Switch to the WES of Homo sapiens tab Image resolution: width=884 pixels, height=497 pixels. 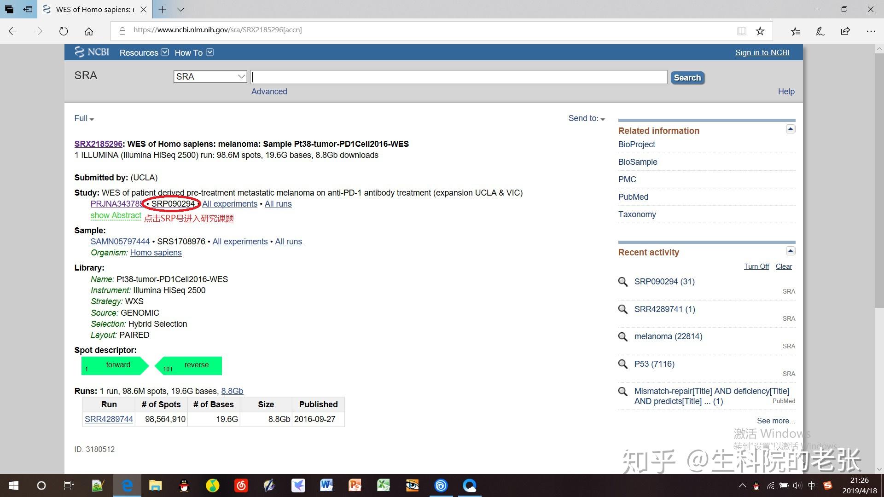coord(92,9)
